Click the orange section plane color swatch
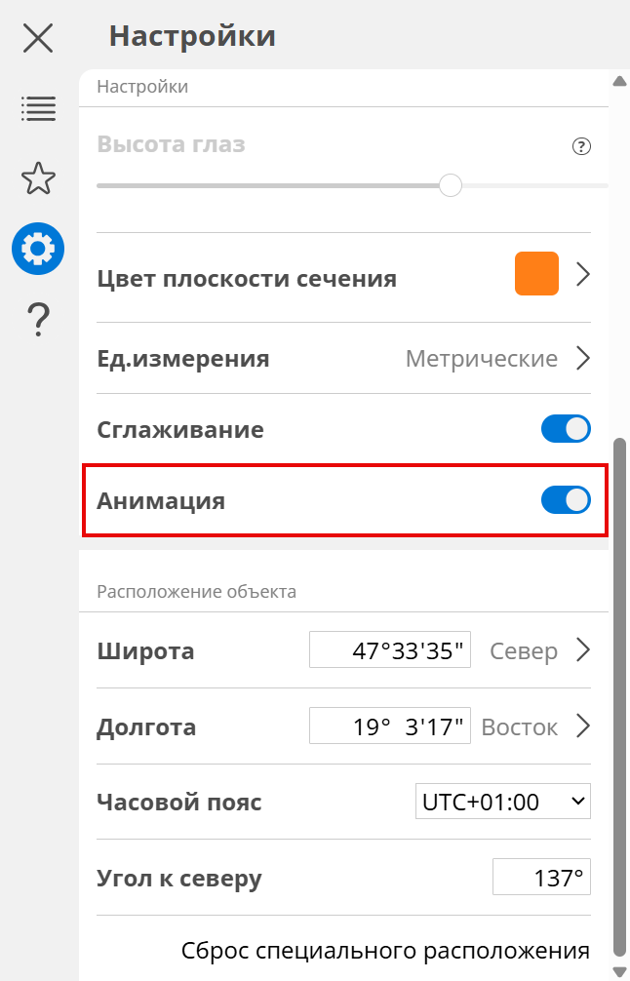Screen dimensions: 630x981 [536, 274]
